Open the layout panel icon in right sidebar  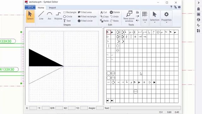199,14
